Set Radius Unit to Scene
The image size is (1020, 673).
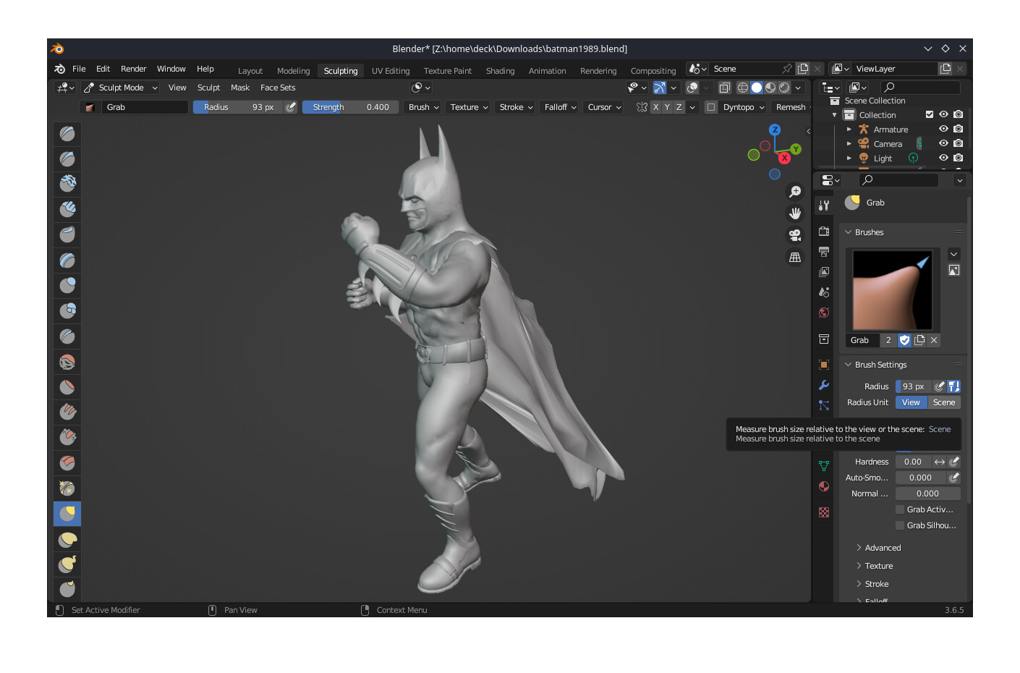pos(944,402)
